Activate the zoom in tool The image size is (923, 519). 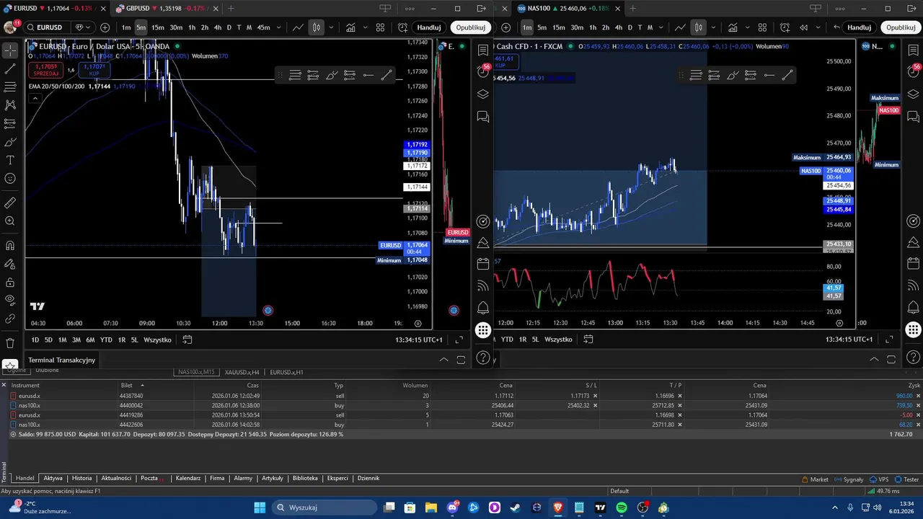[10, 221]
